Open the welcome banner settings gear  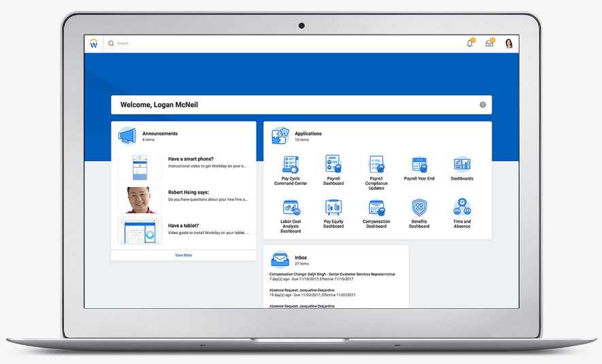482,105
